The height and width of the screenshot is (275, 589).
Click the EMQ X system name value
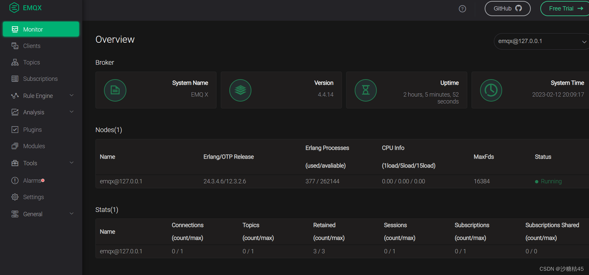pos(199,95)
